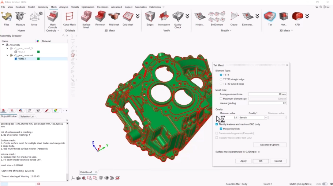Select the Tet mesh tool
Image resolution: width=333 pixels, height=186 pixels.
click(x=270, y=19)
